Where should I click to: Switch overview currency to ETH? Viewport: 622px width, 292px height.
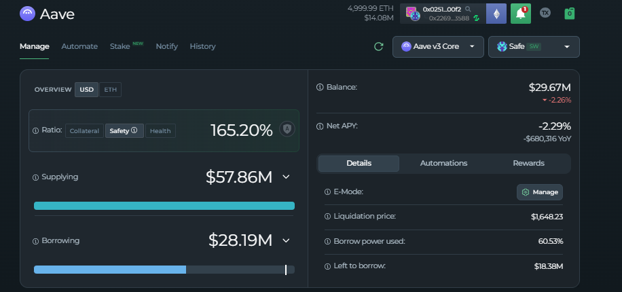pos(110,90)
